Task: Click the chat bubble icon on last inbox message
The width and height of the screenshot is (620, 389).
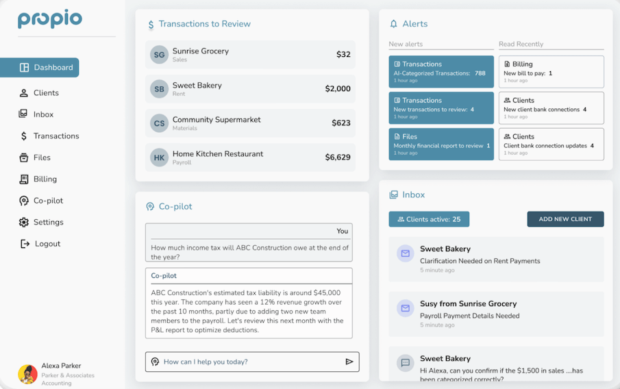Action: pyautogui.click(x=405, y=362)
